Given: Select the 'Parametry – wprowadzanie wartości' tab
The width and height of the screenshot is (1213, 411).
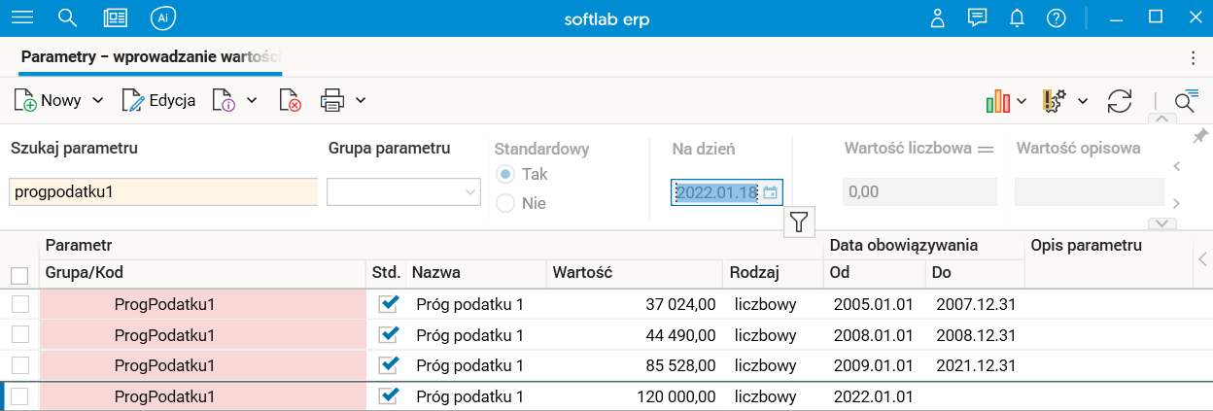Looking at the screenshot, I should (151, 57).
